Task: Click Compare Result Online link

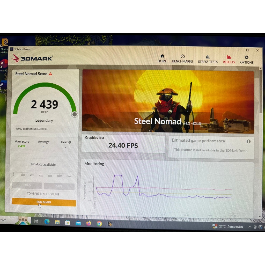Action: coord(43,194)
